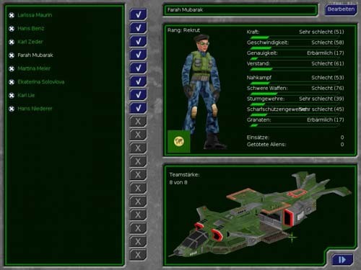Image resolution: width=361 pixels, height=270 pixels.
Task: Click the X icon beside Karl Zeder
Action: pyautogui.click(x=12, y=42)
